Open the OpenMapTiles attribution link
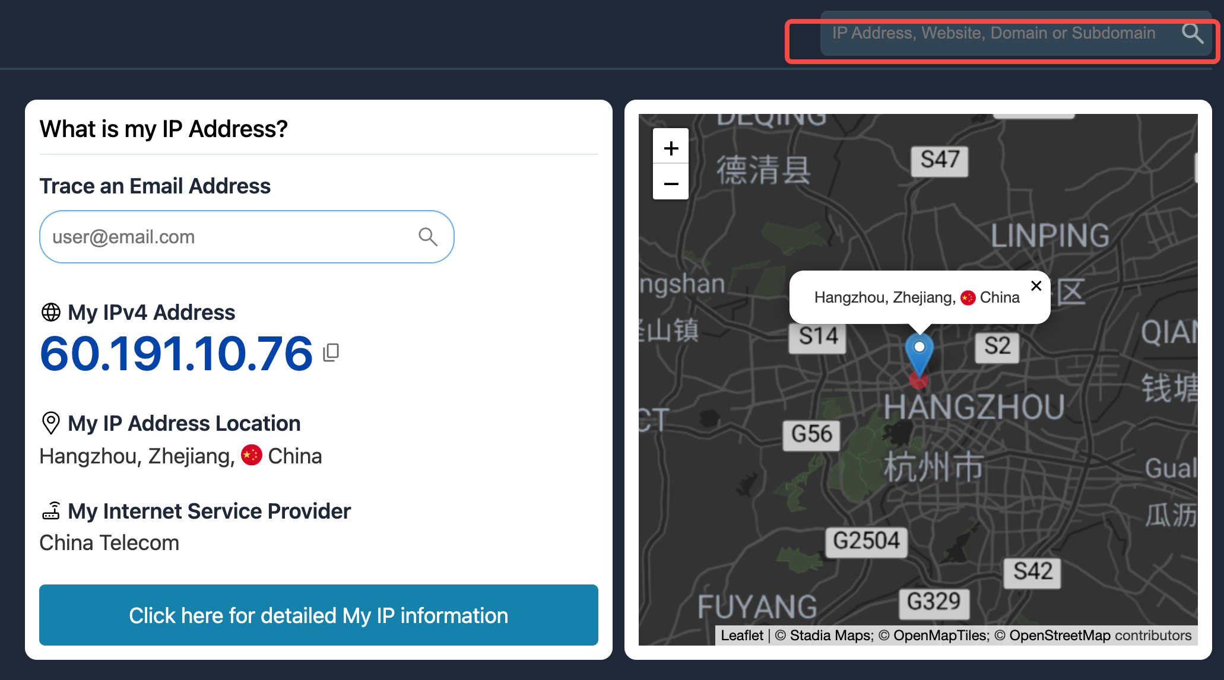Screen dimensions: 1224x680 (x=941, y=635)
